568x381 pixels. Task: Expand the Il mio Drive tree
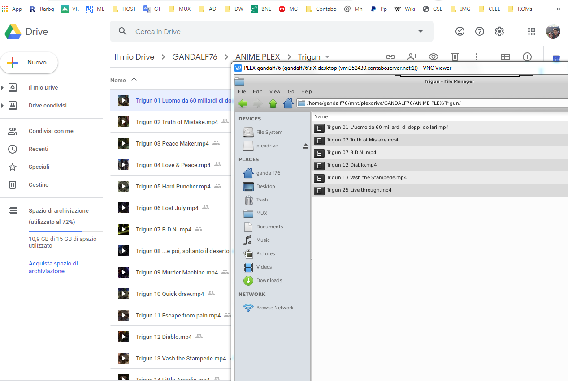tap(3, 88)
